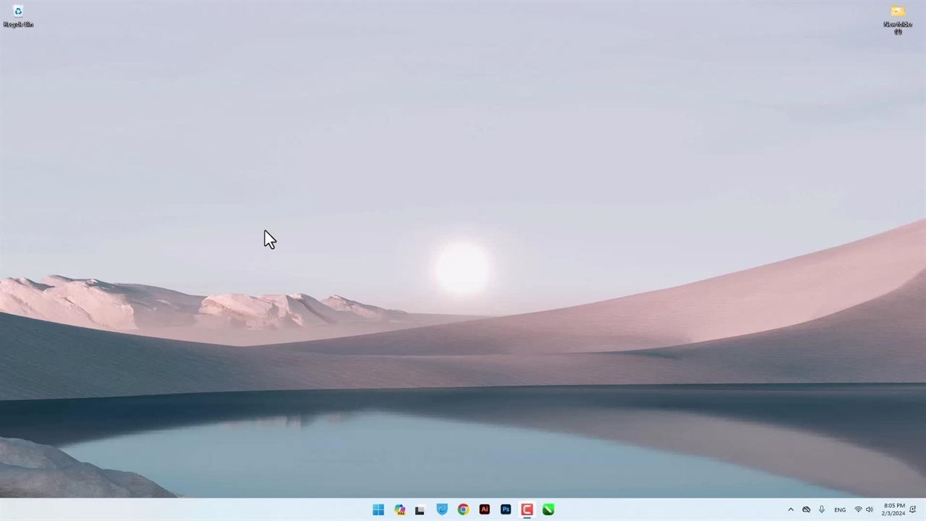This screenshot has height=521, width=926.
Task: Launch Google Chrome from the taskbar
Action: [463, 509]
